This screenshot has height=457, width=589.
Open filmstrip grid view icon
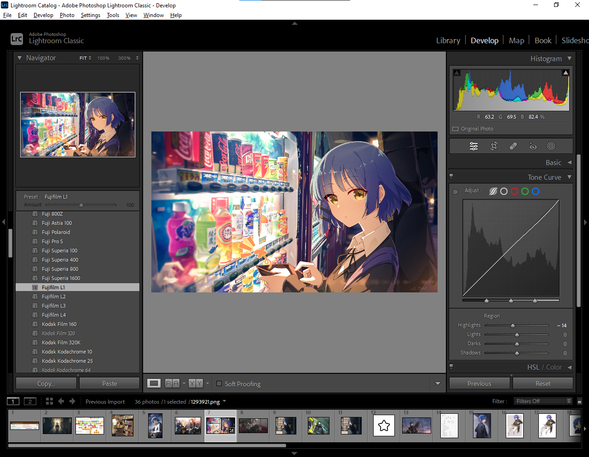point(49,401)
